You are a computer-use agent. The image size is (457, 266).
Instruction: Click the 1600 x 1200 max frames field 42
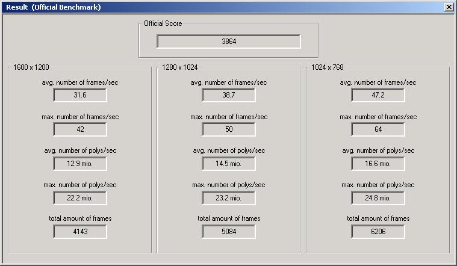(80, 129)
